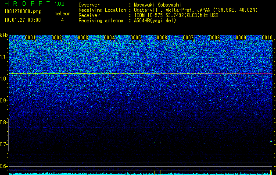Click time marker 0004

click(x=109, y=38)
